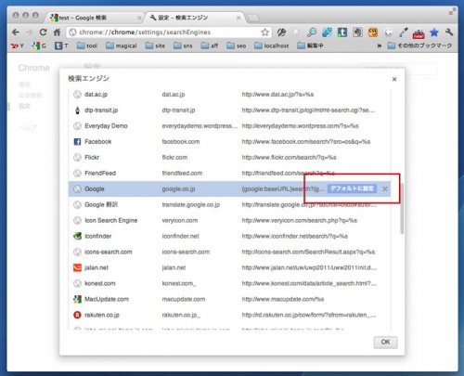Bookmark this page with the star icon
Viewport: 464px width, 376px height.
(264, 32)
